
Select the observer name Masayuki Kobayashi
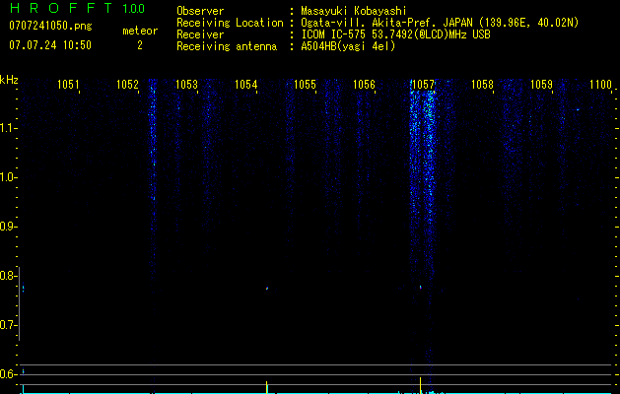[x=354, y=12]
